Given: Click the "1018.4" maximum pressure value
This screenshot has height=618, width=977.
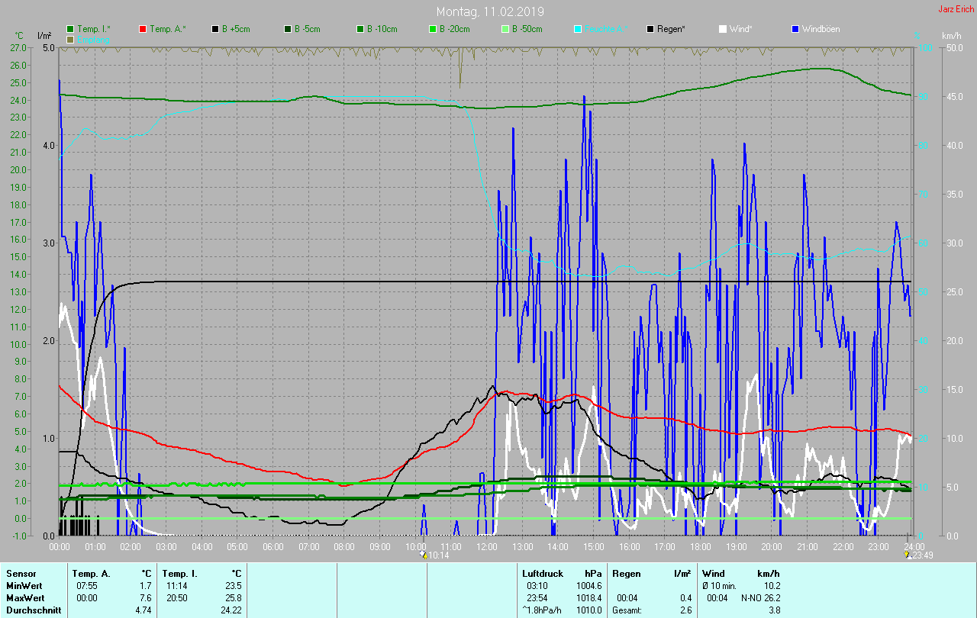Looking at the screenshot, I should [588, 598].
